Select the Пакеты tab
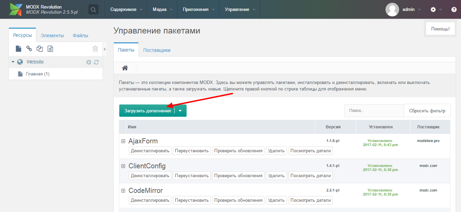The image size is (461, 212). point(126,50)
